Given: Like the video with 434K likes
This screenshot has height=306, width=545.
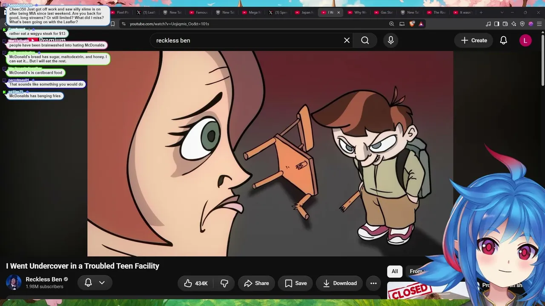Looking at the screenshot, I should pyautogui.click(x=196, y=283).
